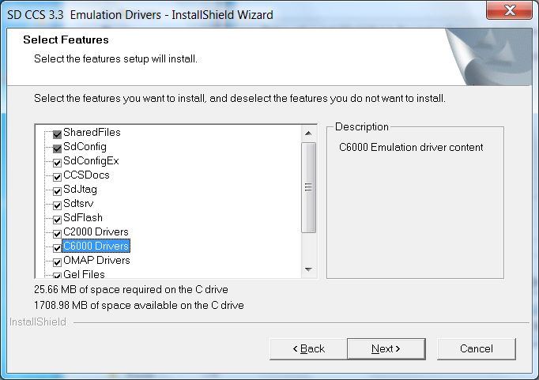
Task: Select the OMAP Drivers feature label
Action: click(96, 261)
